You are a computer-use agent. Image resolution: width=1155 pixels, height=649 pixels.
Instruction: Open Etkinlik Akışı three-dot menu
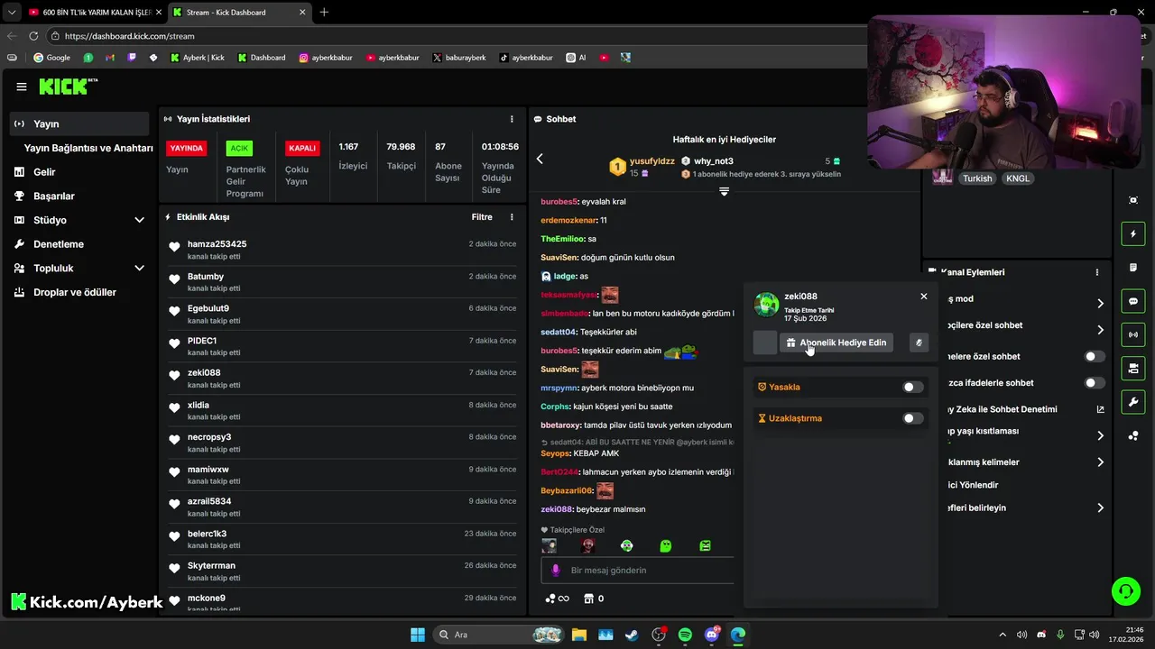coord(512,217)
